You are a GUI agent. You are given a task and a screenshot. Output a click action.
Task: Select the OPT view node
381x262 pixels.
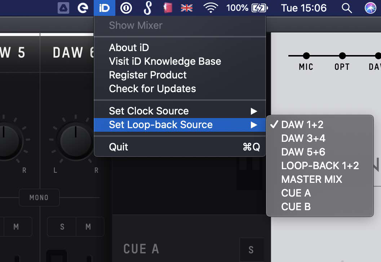[x=342, y=56]
